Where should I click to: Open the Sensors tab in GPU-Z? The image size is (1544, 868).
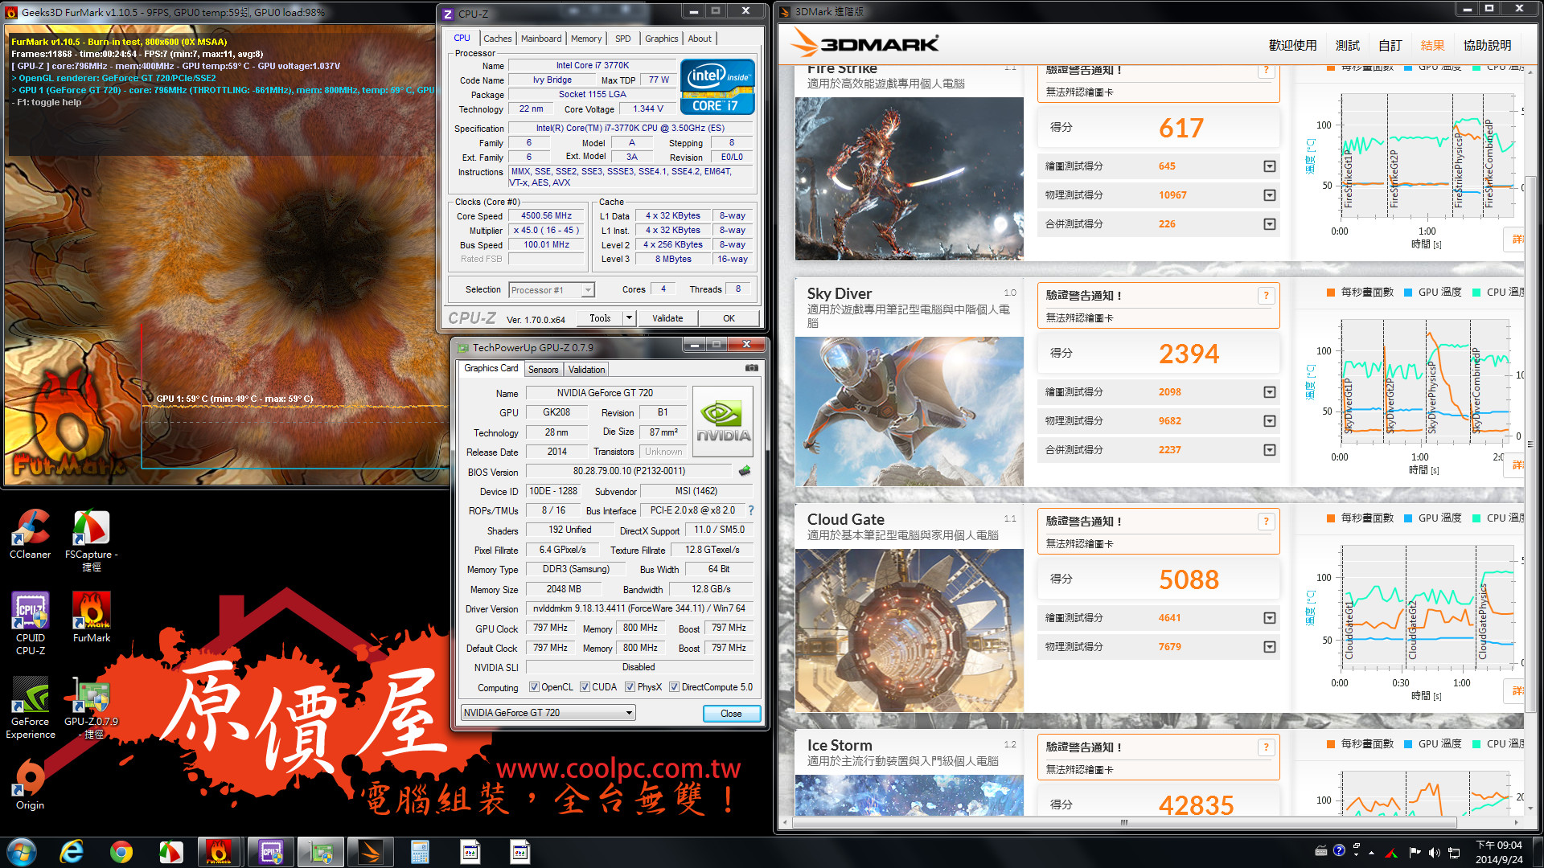pos(543,370)
